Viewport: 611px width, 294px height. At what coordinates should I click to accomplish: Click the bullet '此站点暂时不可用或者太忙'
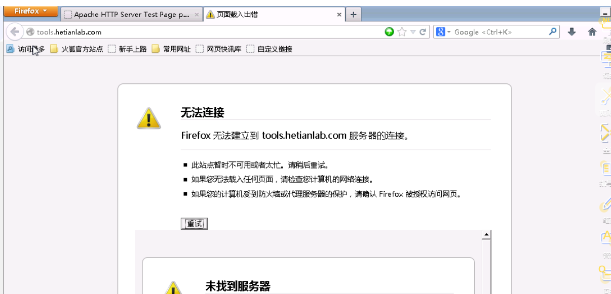pos(260,165)
